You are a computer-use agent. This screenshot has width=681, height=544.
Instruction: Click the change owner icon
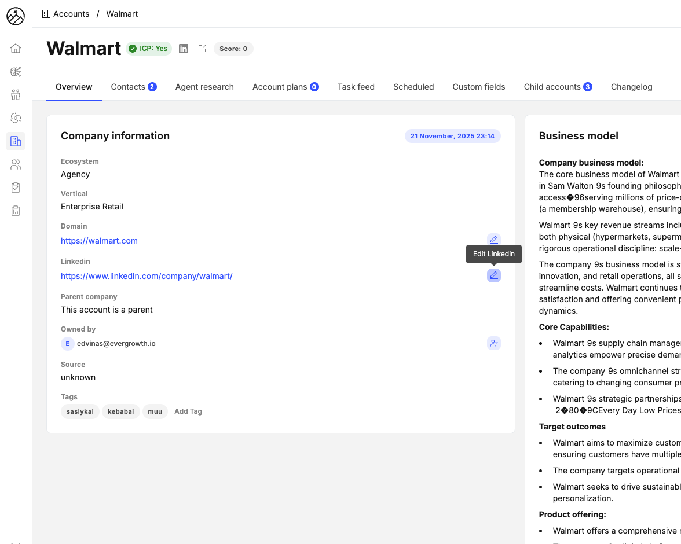[493, 343]
